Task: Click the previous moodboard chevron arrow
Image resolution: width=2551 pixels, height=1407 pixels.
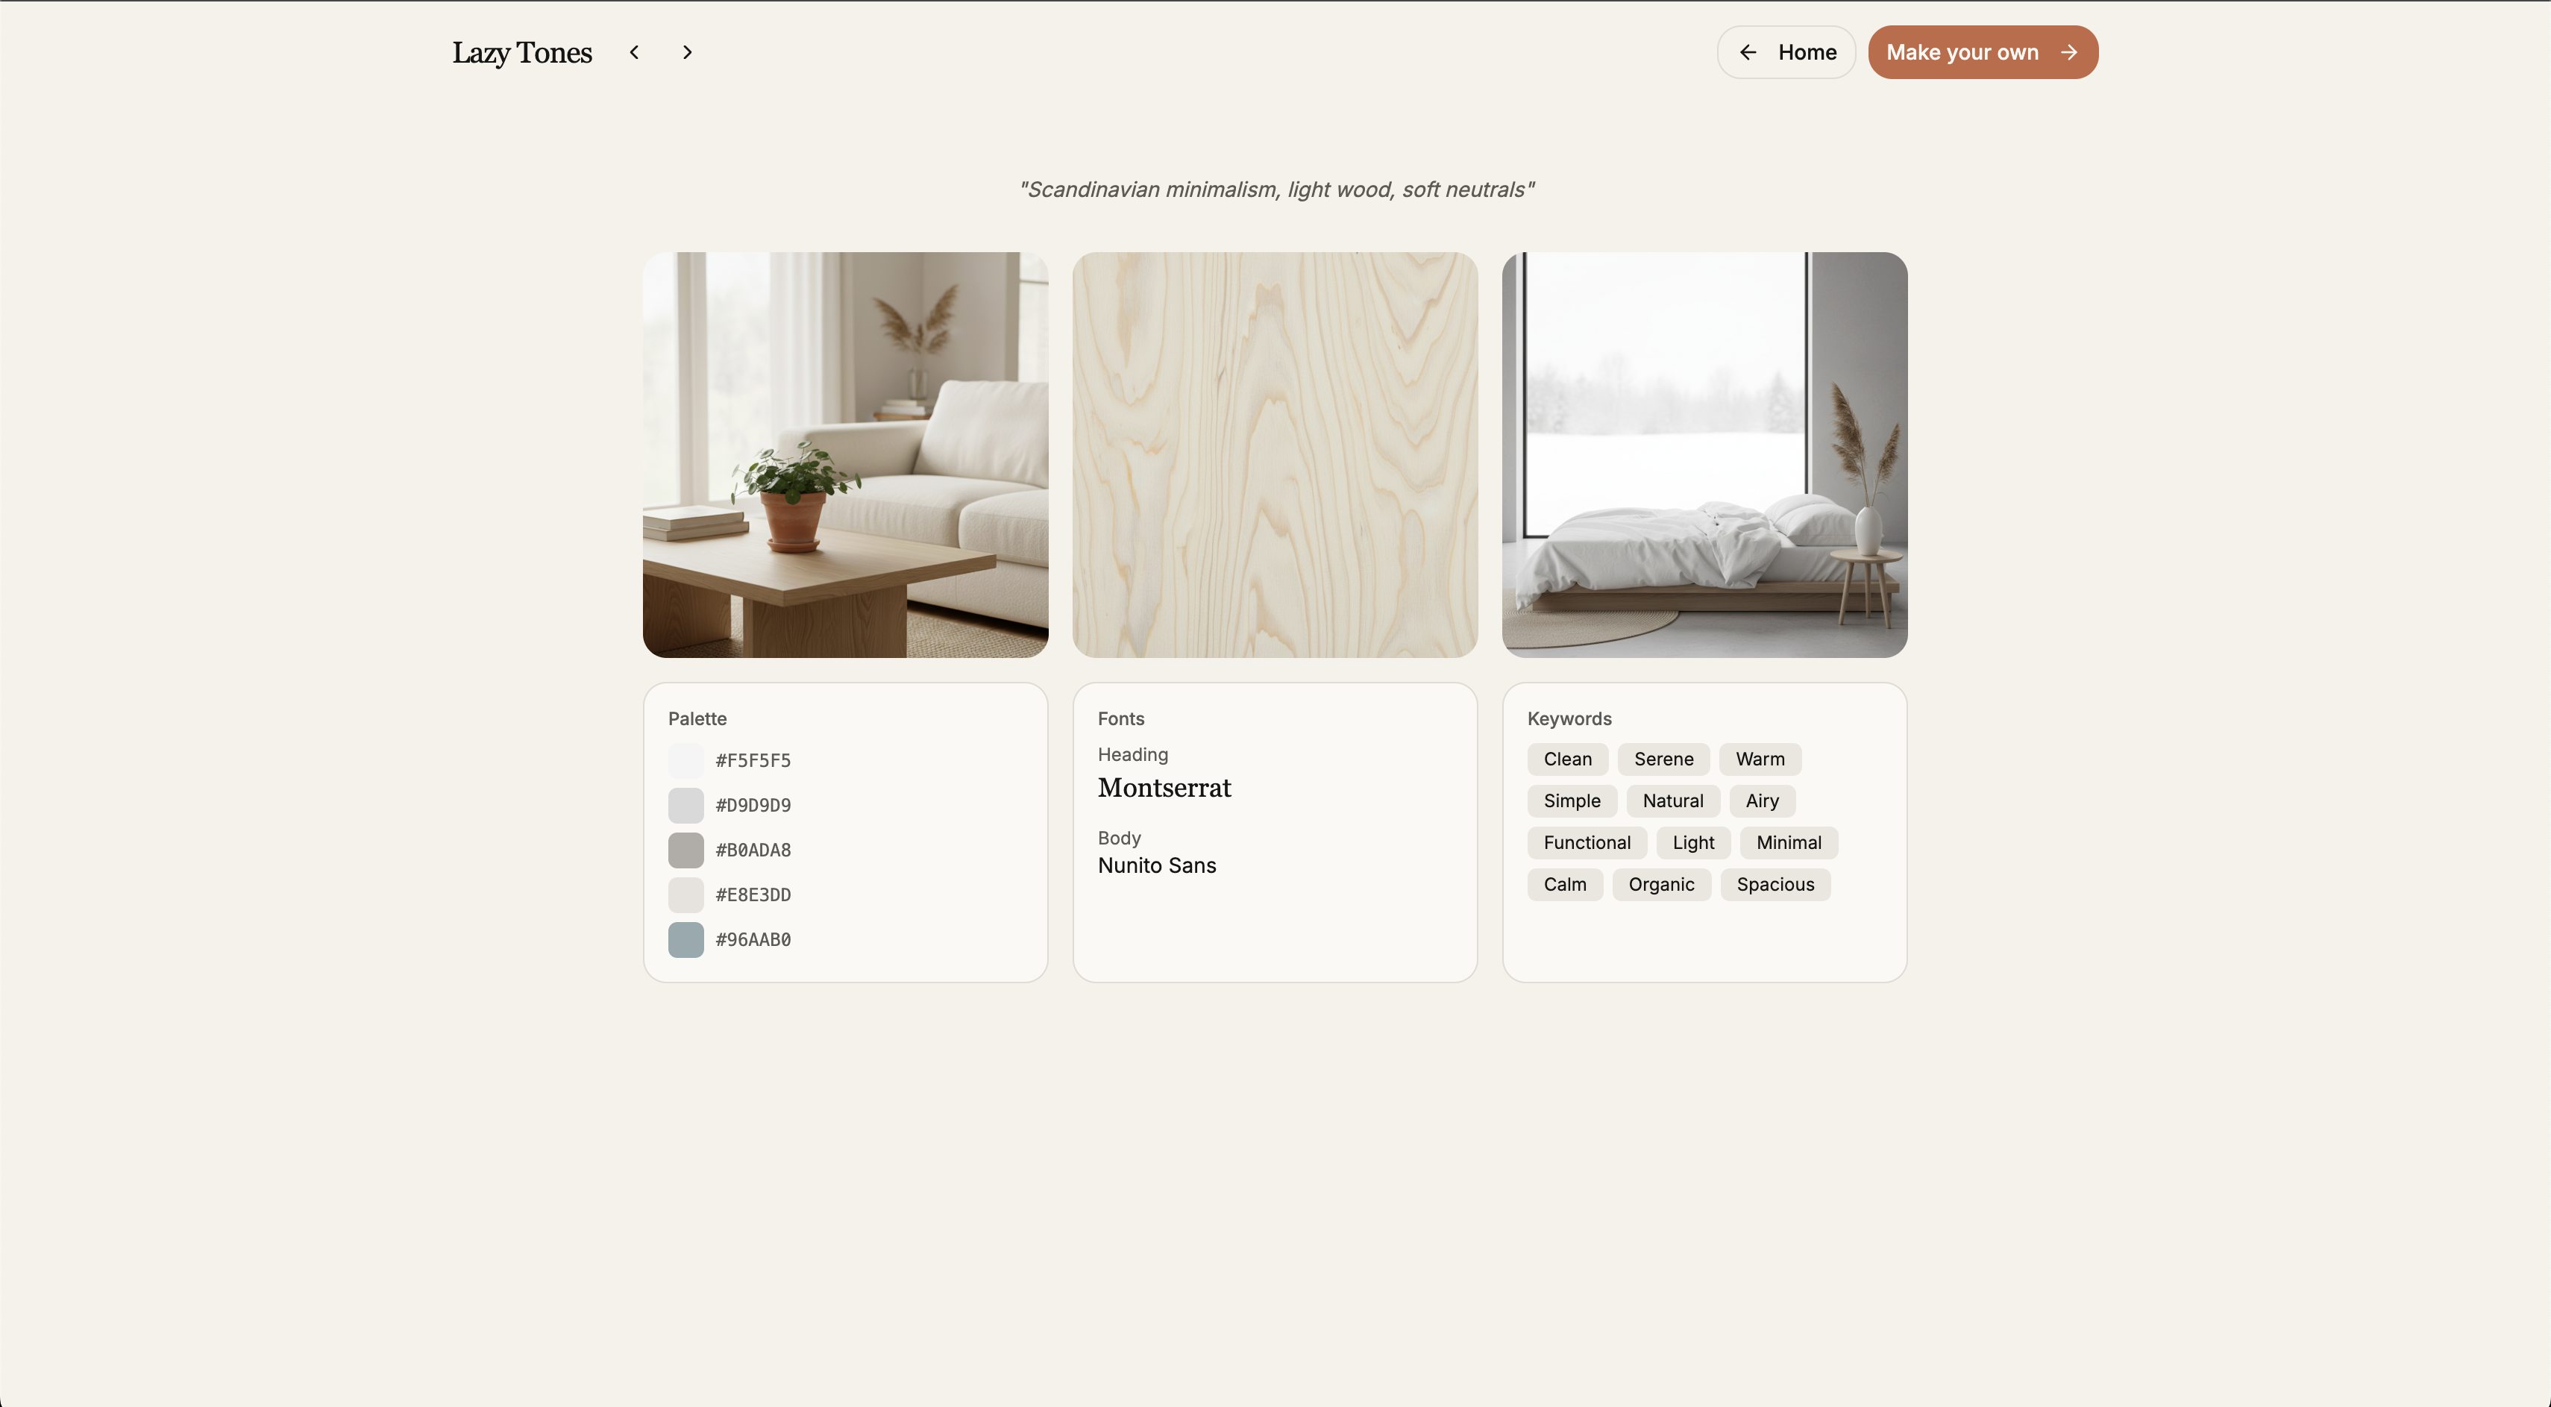Action: (634, 52)
